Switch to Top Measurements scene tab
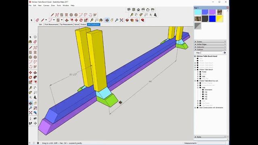Image resolution: width=258 pixels, height=145 pixels. [66, 24]
